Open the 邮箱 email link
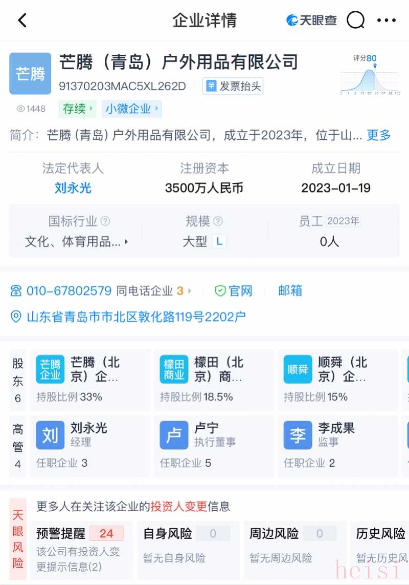The height and width of the screenshot is (585, 409). pos(290,290)
